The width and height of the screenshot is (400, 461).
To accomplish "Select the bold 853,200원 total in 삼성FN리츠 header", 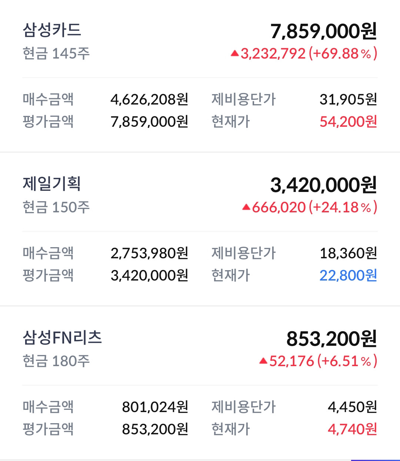I will (x=331, y=339).
